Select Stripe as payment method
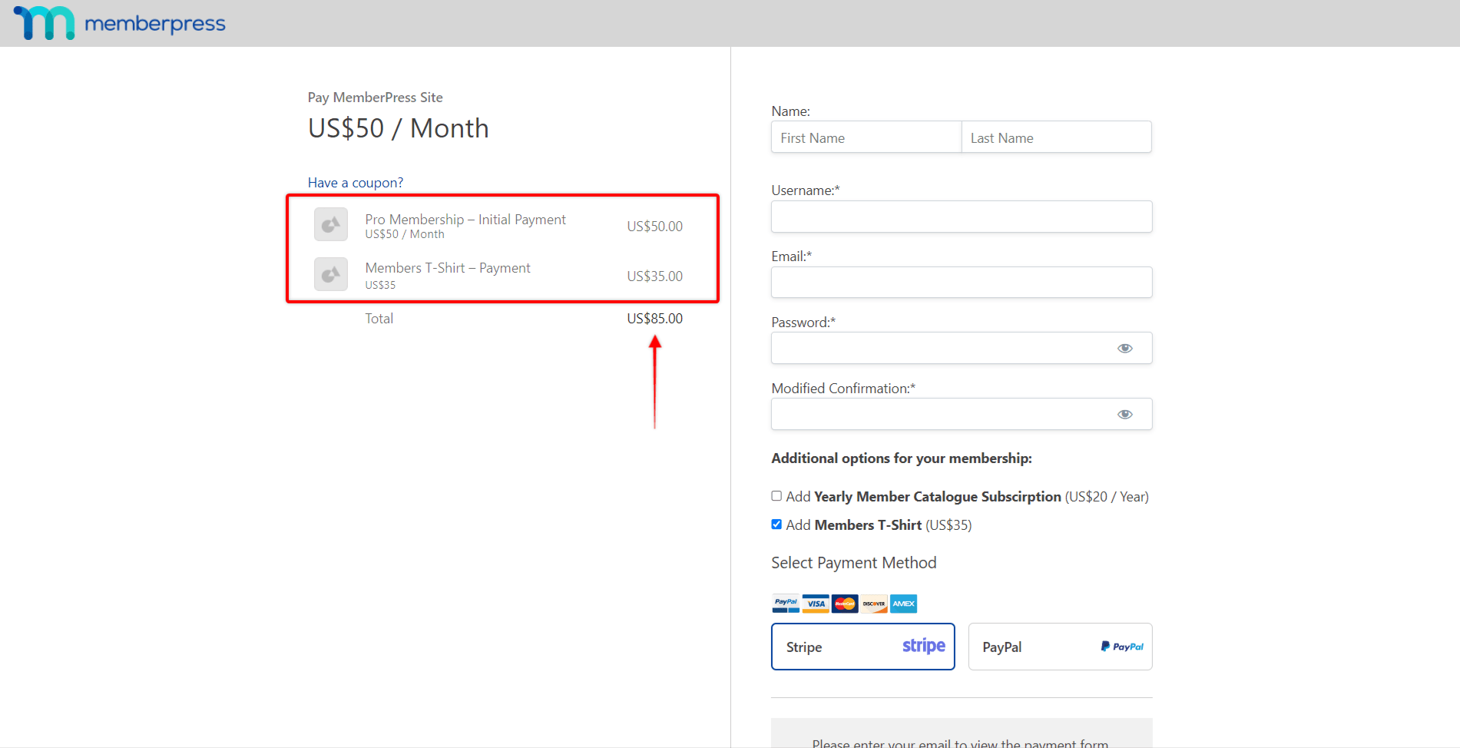This screenshot has width=1460, height=748. (863, 647)
